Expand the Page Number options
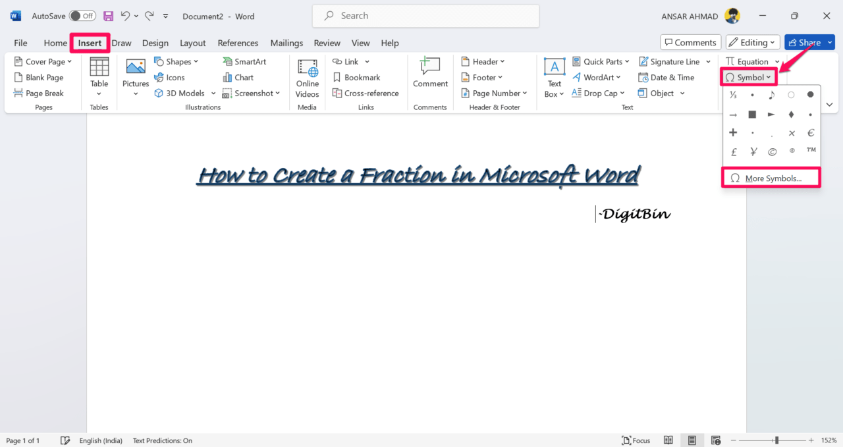843x447 pixels. (495, 93)
